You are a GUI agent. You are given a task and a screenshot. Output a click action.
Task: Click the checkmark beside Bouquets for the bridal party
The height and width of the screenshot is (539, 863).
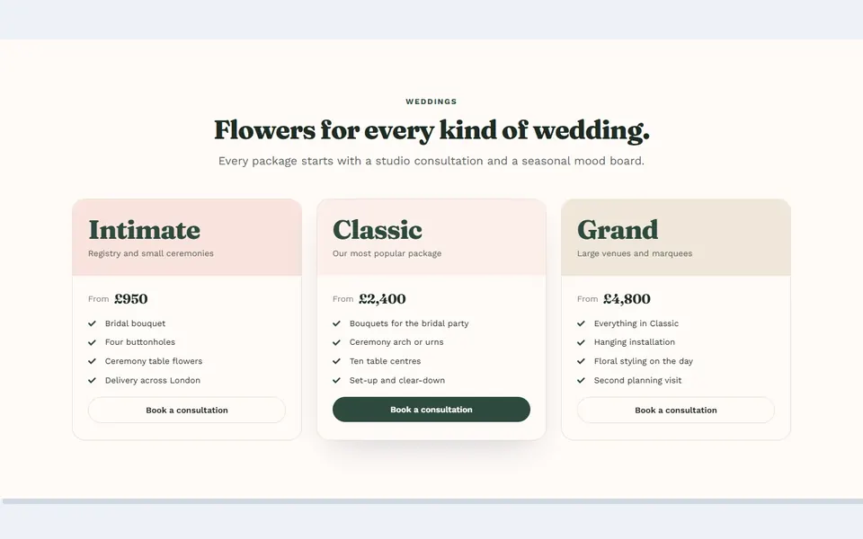click(336, 323)
